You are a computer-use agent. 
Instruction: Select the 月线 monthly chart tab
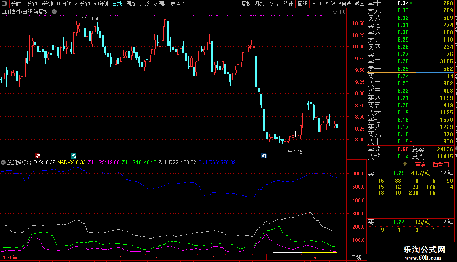click(144, 4)
